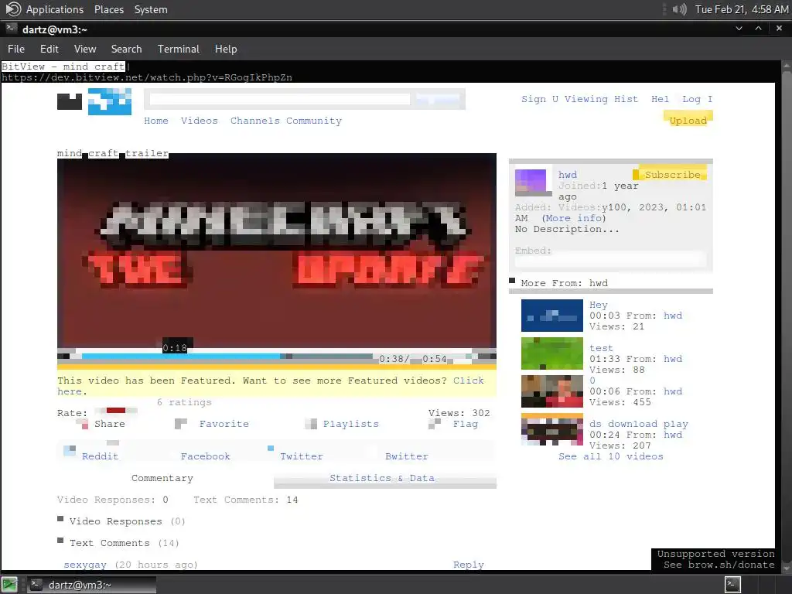The height and width of the screenshot is (594, 792).
Task: Click the blue video progress bar
Action: (x=181, y=356)
